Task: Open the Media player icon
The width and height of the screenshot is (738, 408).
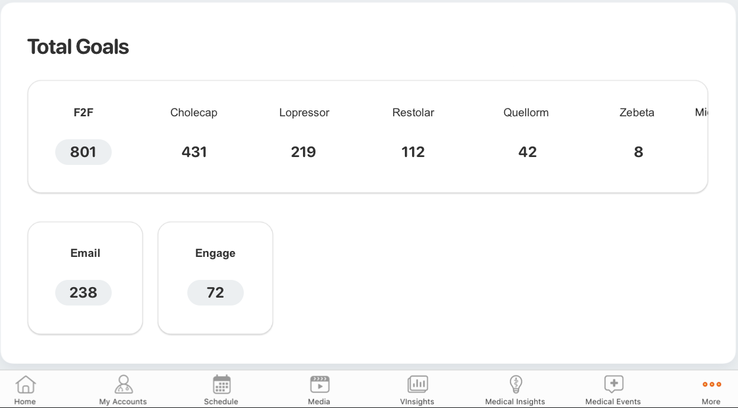Action: click(x=319, y=384)
